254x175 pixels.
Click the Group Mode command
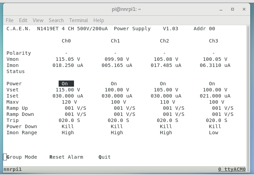pos(22,157)
